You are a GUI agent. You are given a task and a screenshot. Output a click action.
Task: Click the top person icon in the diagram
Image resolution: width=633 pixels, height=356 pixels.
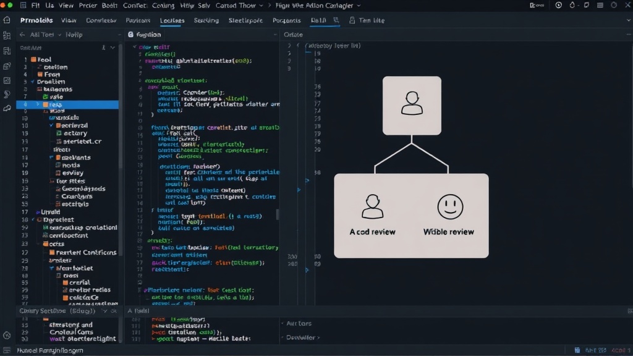412,103
